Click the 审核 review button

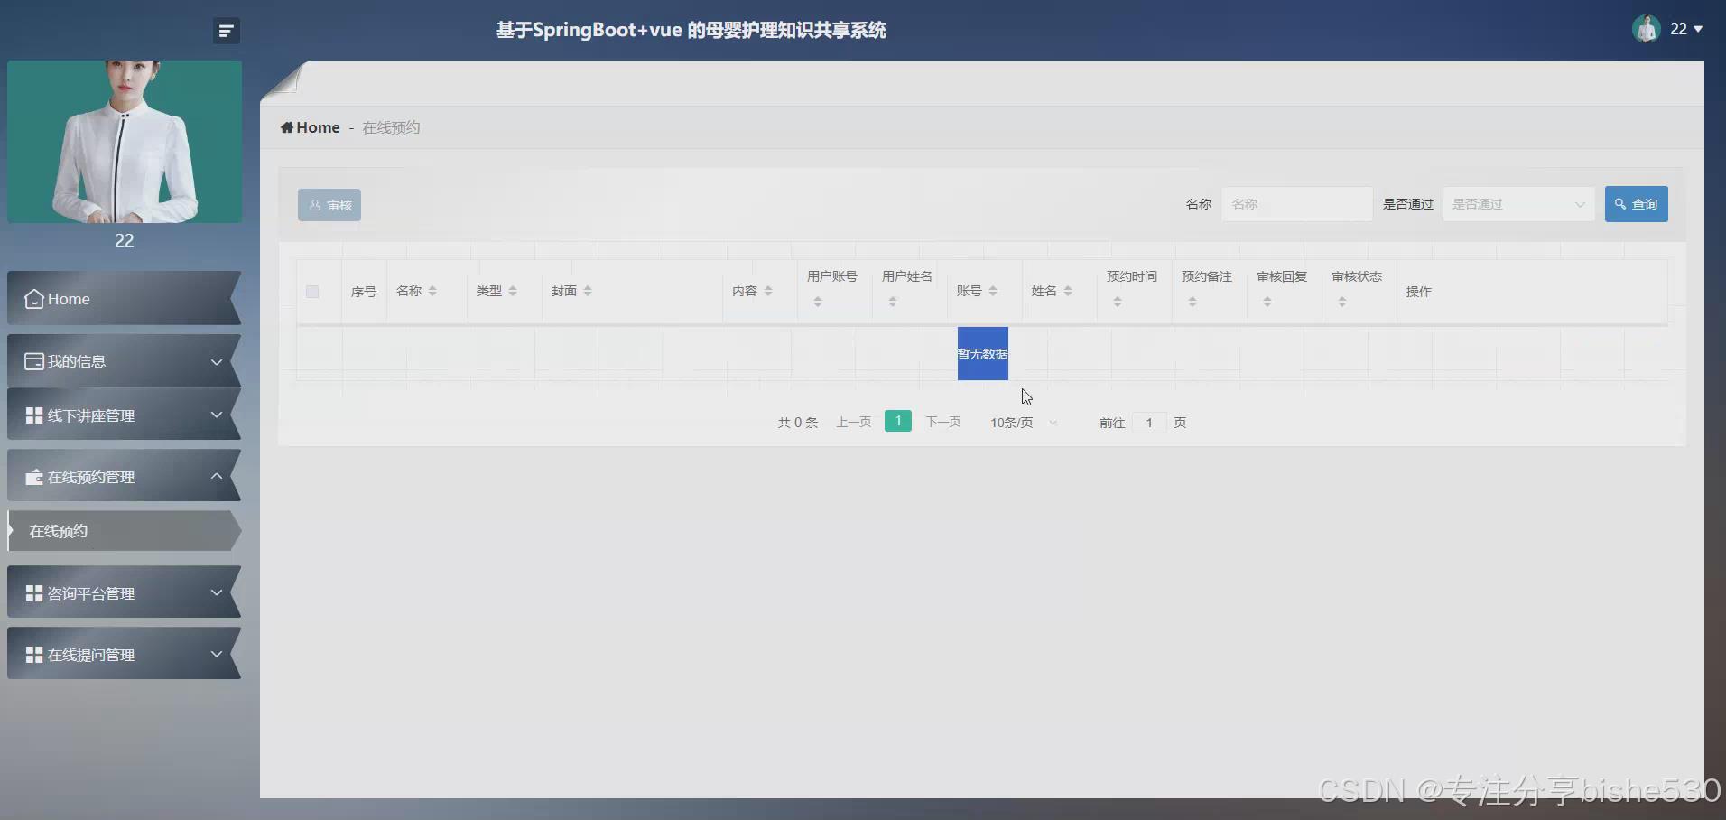pyautogui.click(x=329, y=204)
